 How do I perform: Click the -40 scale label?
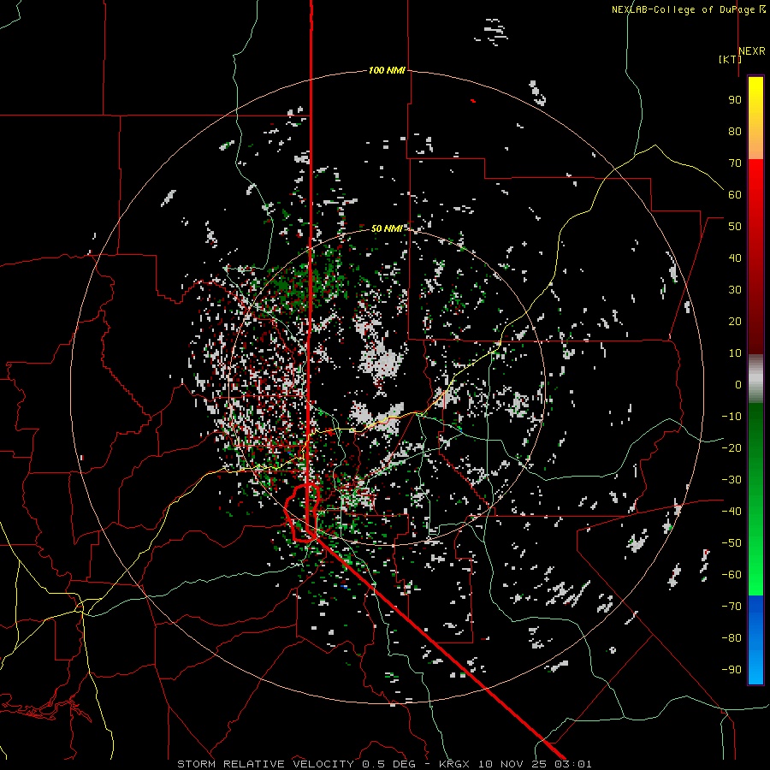coord(731,512)
